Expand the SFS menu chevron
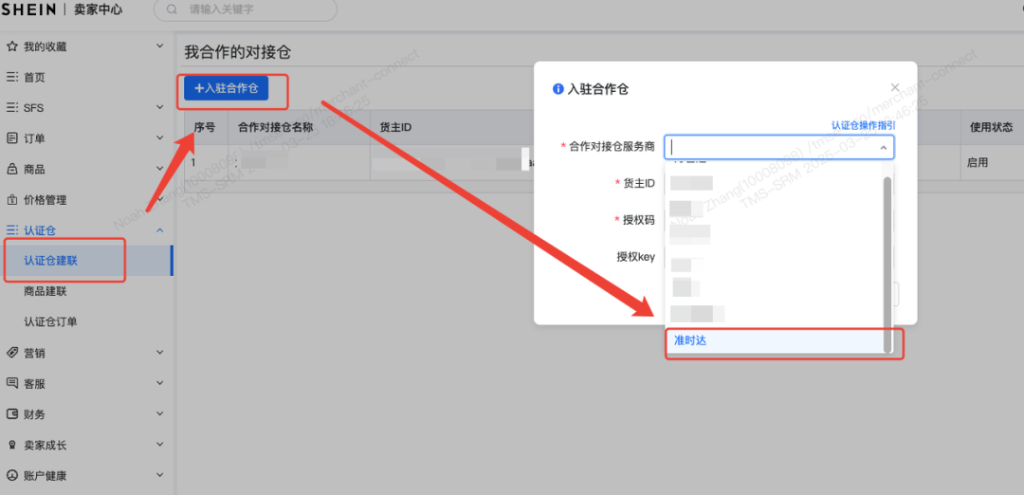The height and width of the screenshot is (495, 1024). tap(160, 108)
